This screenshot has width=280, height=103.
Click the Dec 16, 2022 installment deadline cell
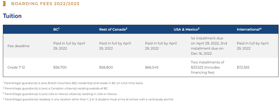click(x=207, y=46)
